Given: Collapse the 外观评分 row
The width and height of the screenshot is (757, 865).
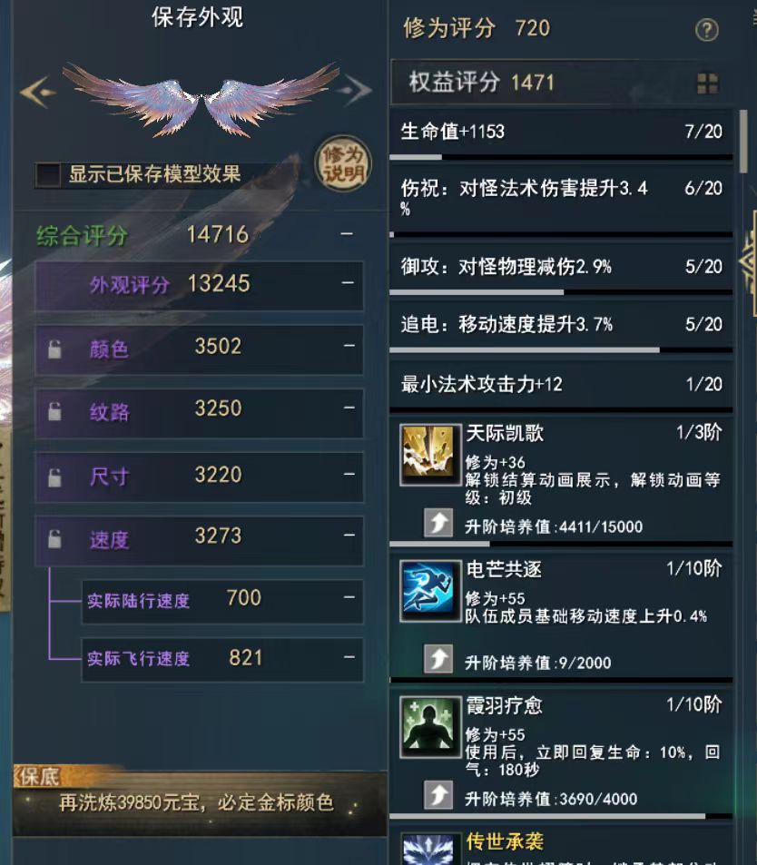Looking at the screenshot, I should tap(348, 283).
